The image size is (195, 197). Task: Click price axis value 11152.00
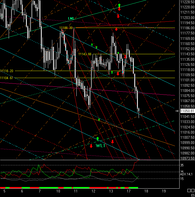(187, 49)
